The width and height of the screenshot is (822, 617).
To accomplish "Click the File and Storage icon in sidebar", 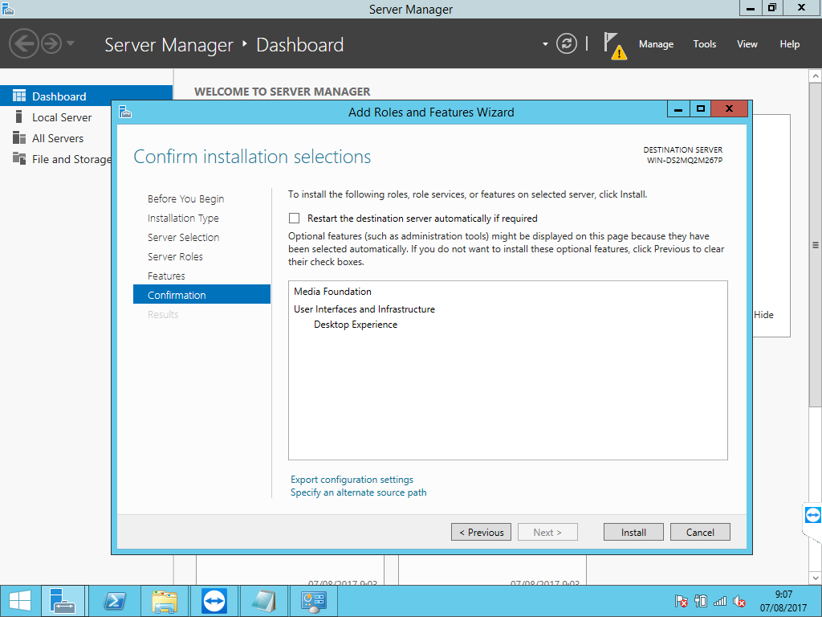I will [x=19, y=158].
